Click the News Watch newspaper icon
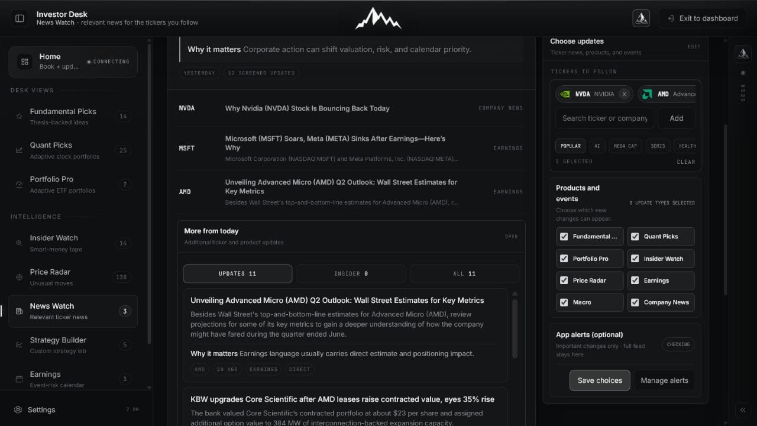The image size is (757, 426). tap(19, 311)
